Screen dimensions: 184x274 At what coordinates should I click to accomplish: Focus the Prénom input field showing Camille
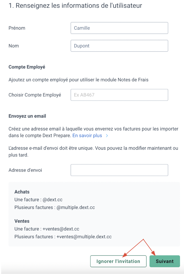tap(119, 28)
